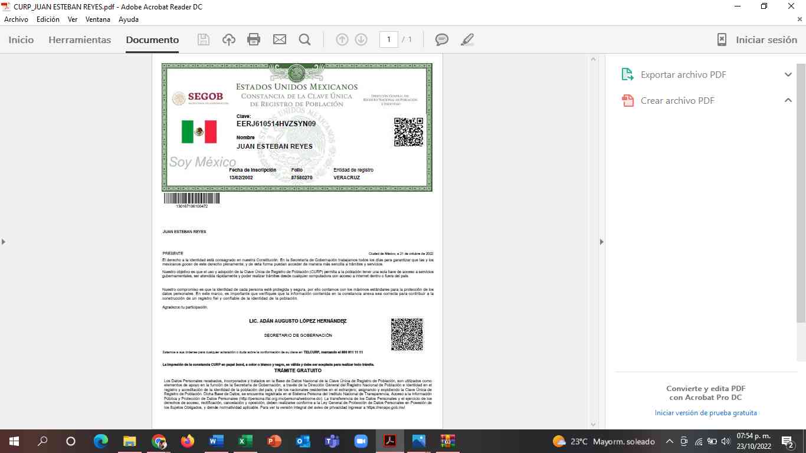This screenshot has width=806, height=453.
Task: Select the highlight pen tool
Action: pyautogui.click(x=467, y=40)
